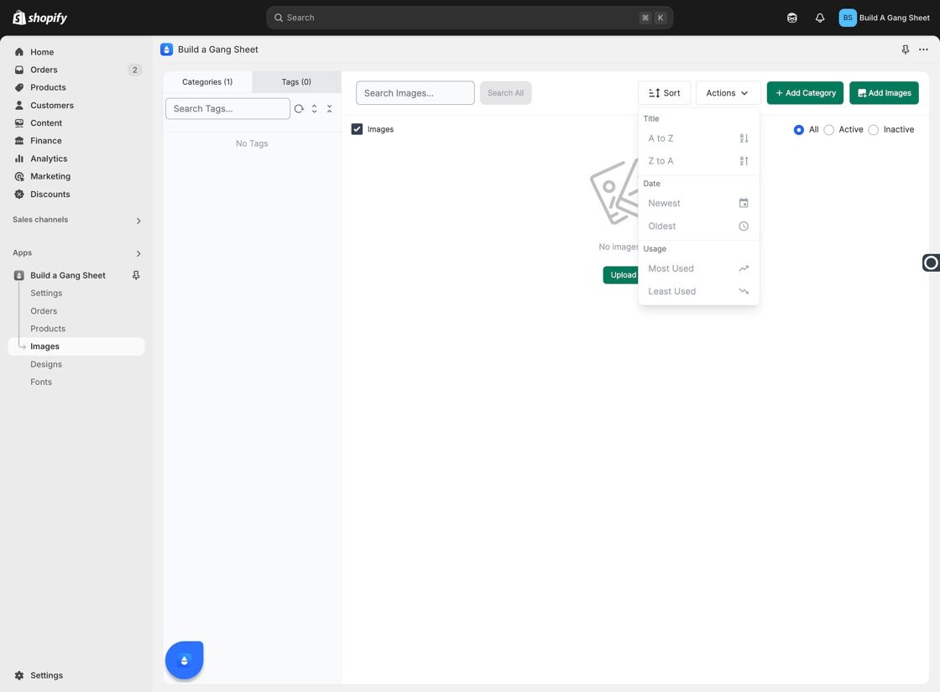Click the Finance bank icon
The image size is (940, 692).
coord(19,141)
